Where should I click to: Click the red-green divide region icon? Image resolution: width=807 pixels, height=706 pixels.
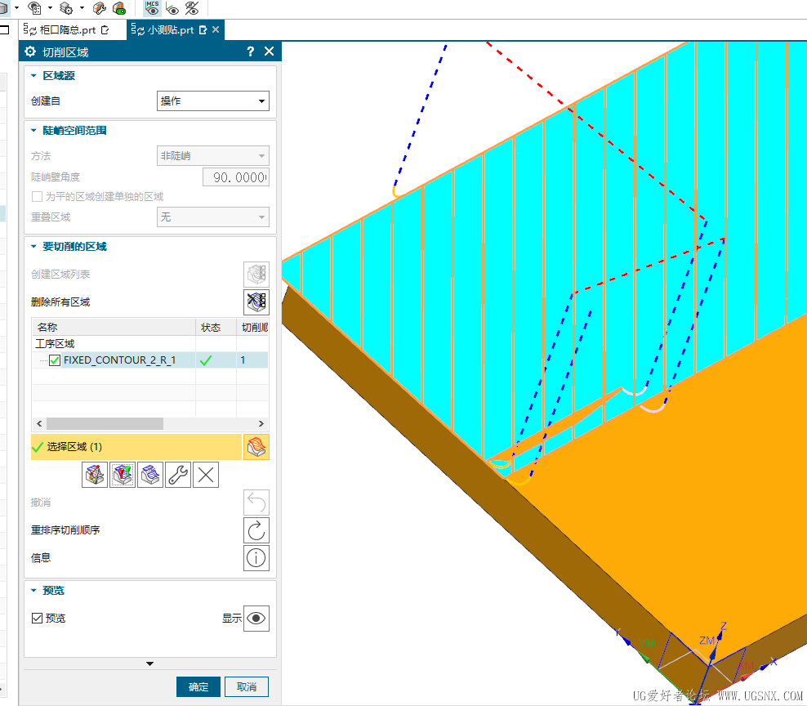[x=123, y=474]
